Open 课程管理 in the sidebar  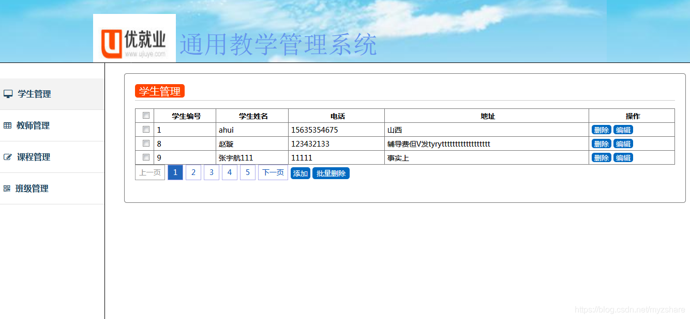click(52, 157)
